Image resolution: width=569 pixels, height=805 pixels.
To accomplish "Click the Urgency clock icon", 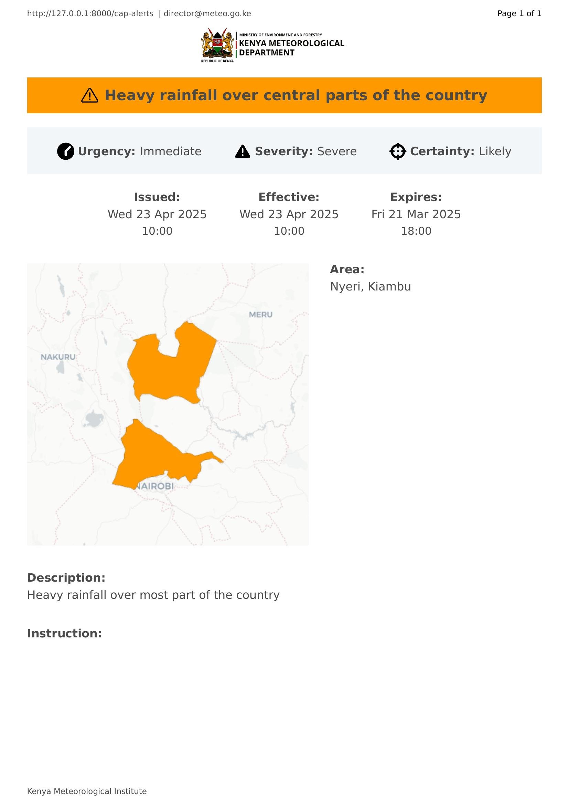I will (65, 151).
